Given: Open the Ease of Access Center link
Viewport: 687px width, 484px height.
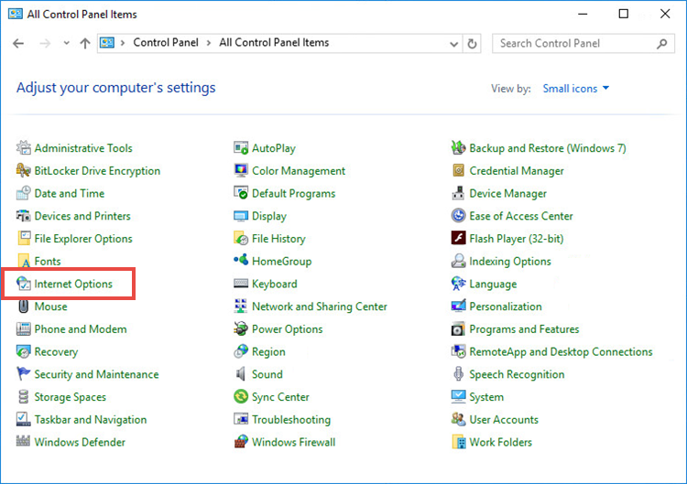Looking at the screenshot, I should 521,216.
